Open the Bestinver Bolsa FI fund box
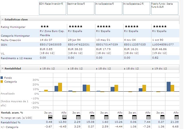Screen dimensions: 184x129 tap(81, 8)
